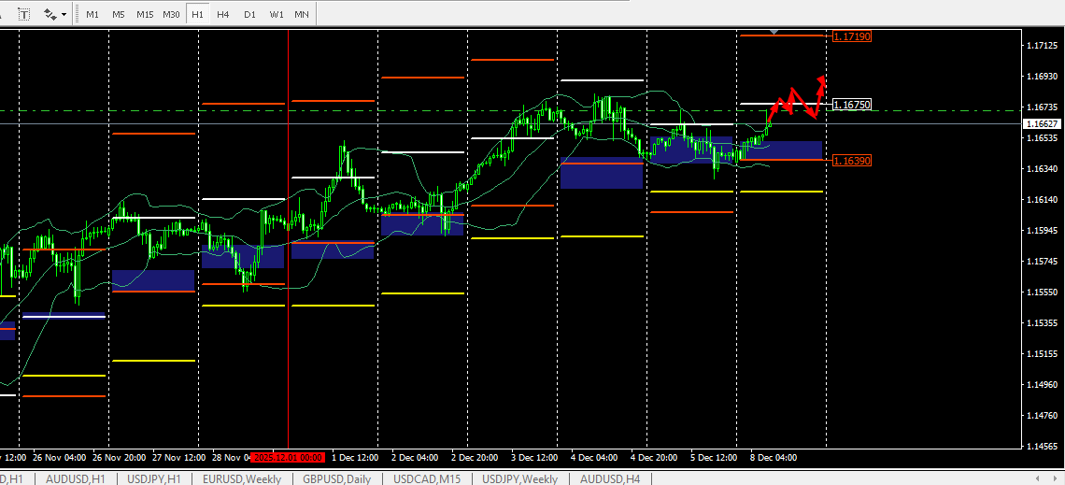Switch chart to M15 timeframe
This screenshot has height=485, width=1065.
145,14
